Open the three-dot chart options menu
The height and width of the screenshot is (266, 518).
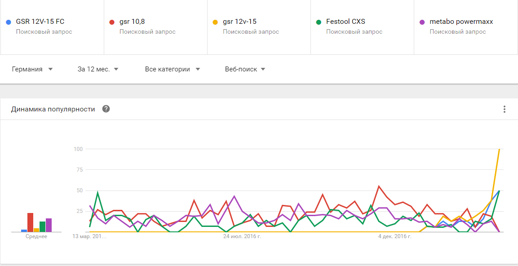point(504,109)
